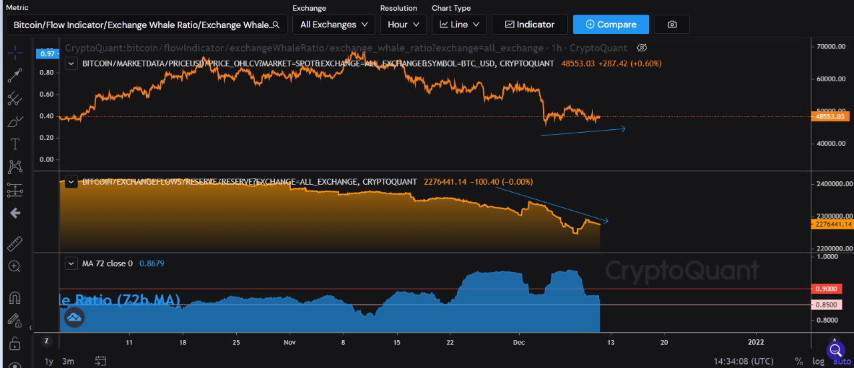Click the 0.8500 level label
Screen dimensions: 854x368
point(827,305)
